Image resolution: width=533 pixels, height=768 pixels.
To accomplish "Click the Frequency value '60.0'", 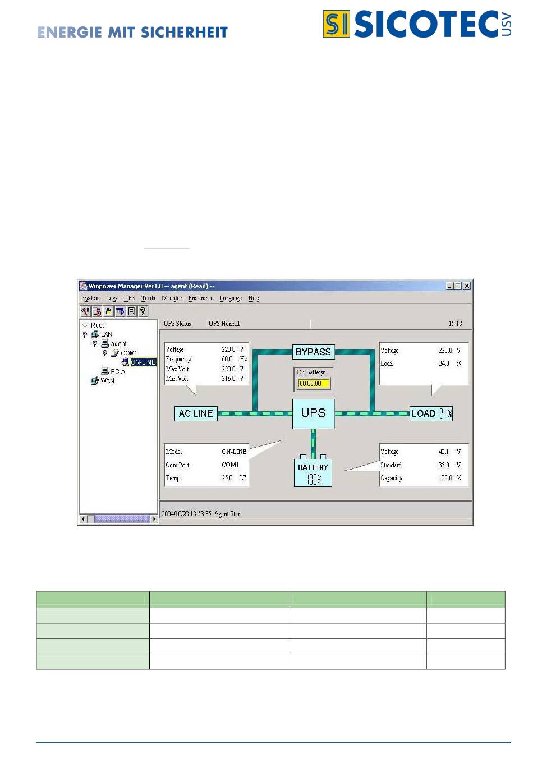I will [227, 359].
